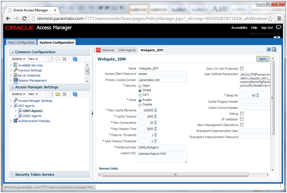The width and height of the screenshot is (287, 193).
Task: Collapse the left pane with splitter arrow
Action: (x=92, y=113)
